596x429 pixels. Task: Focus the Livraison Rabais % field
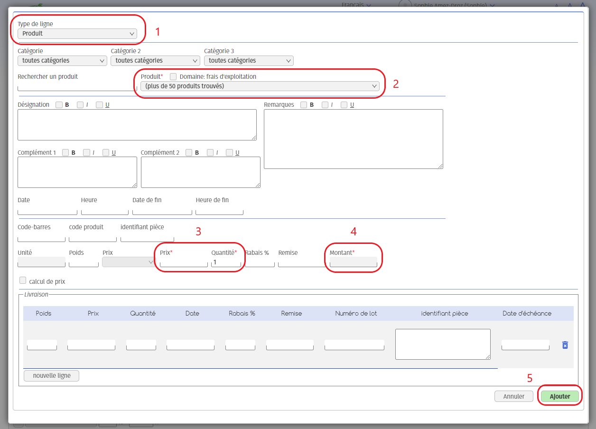point(240,345)
